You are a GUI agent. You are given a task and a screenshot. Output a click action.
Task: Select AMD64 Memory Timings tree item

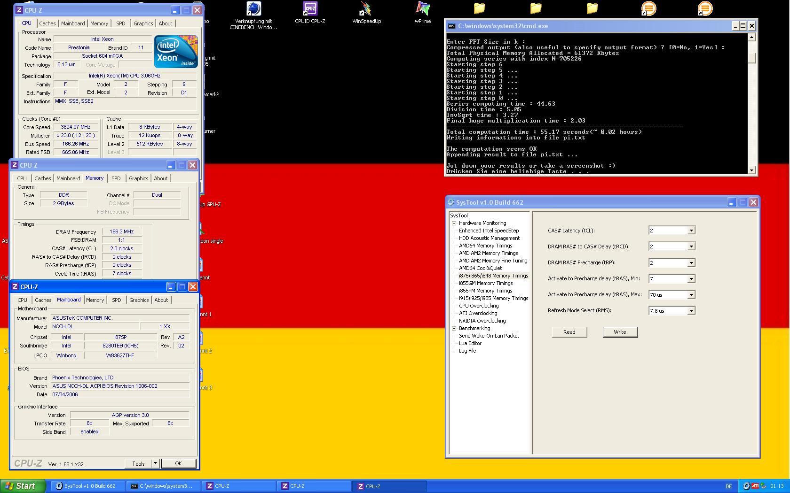click(x=485, y=246)
